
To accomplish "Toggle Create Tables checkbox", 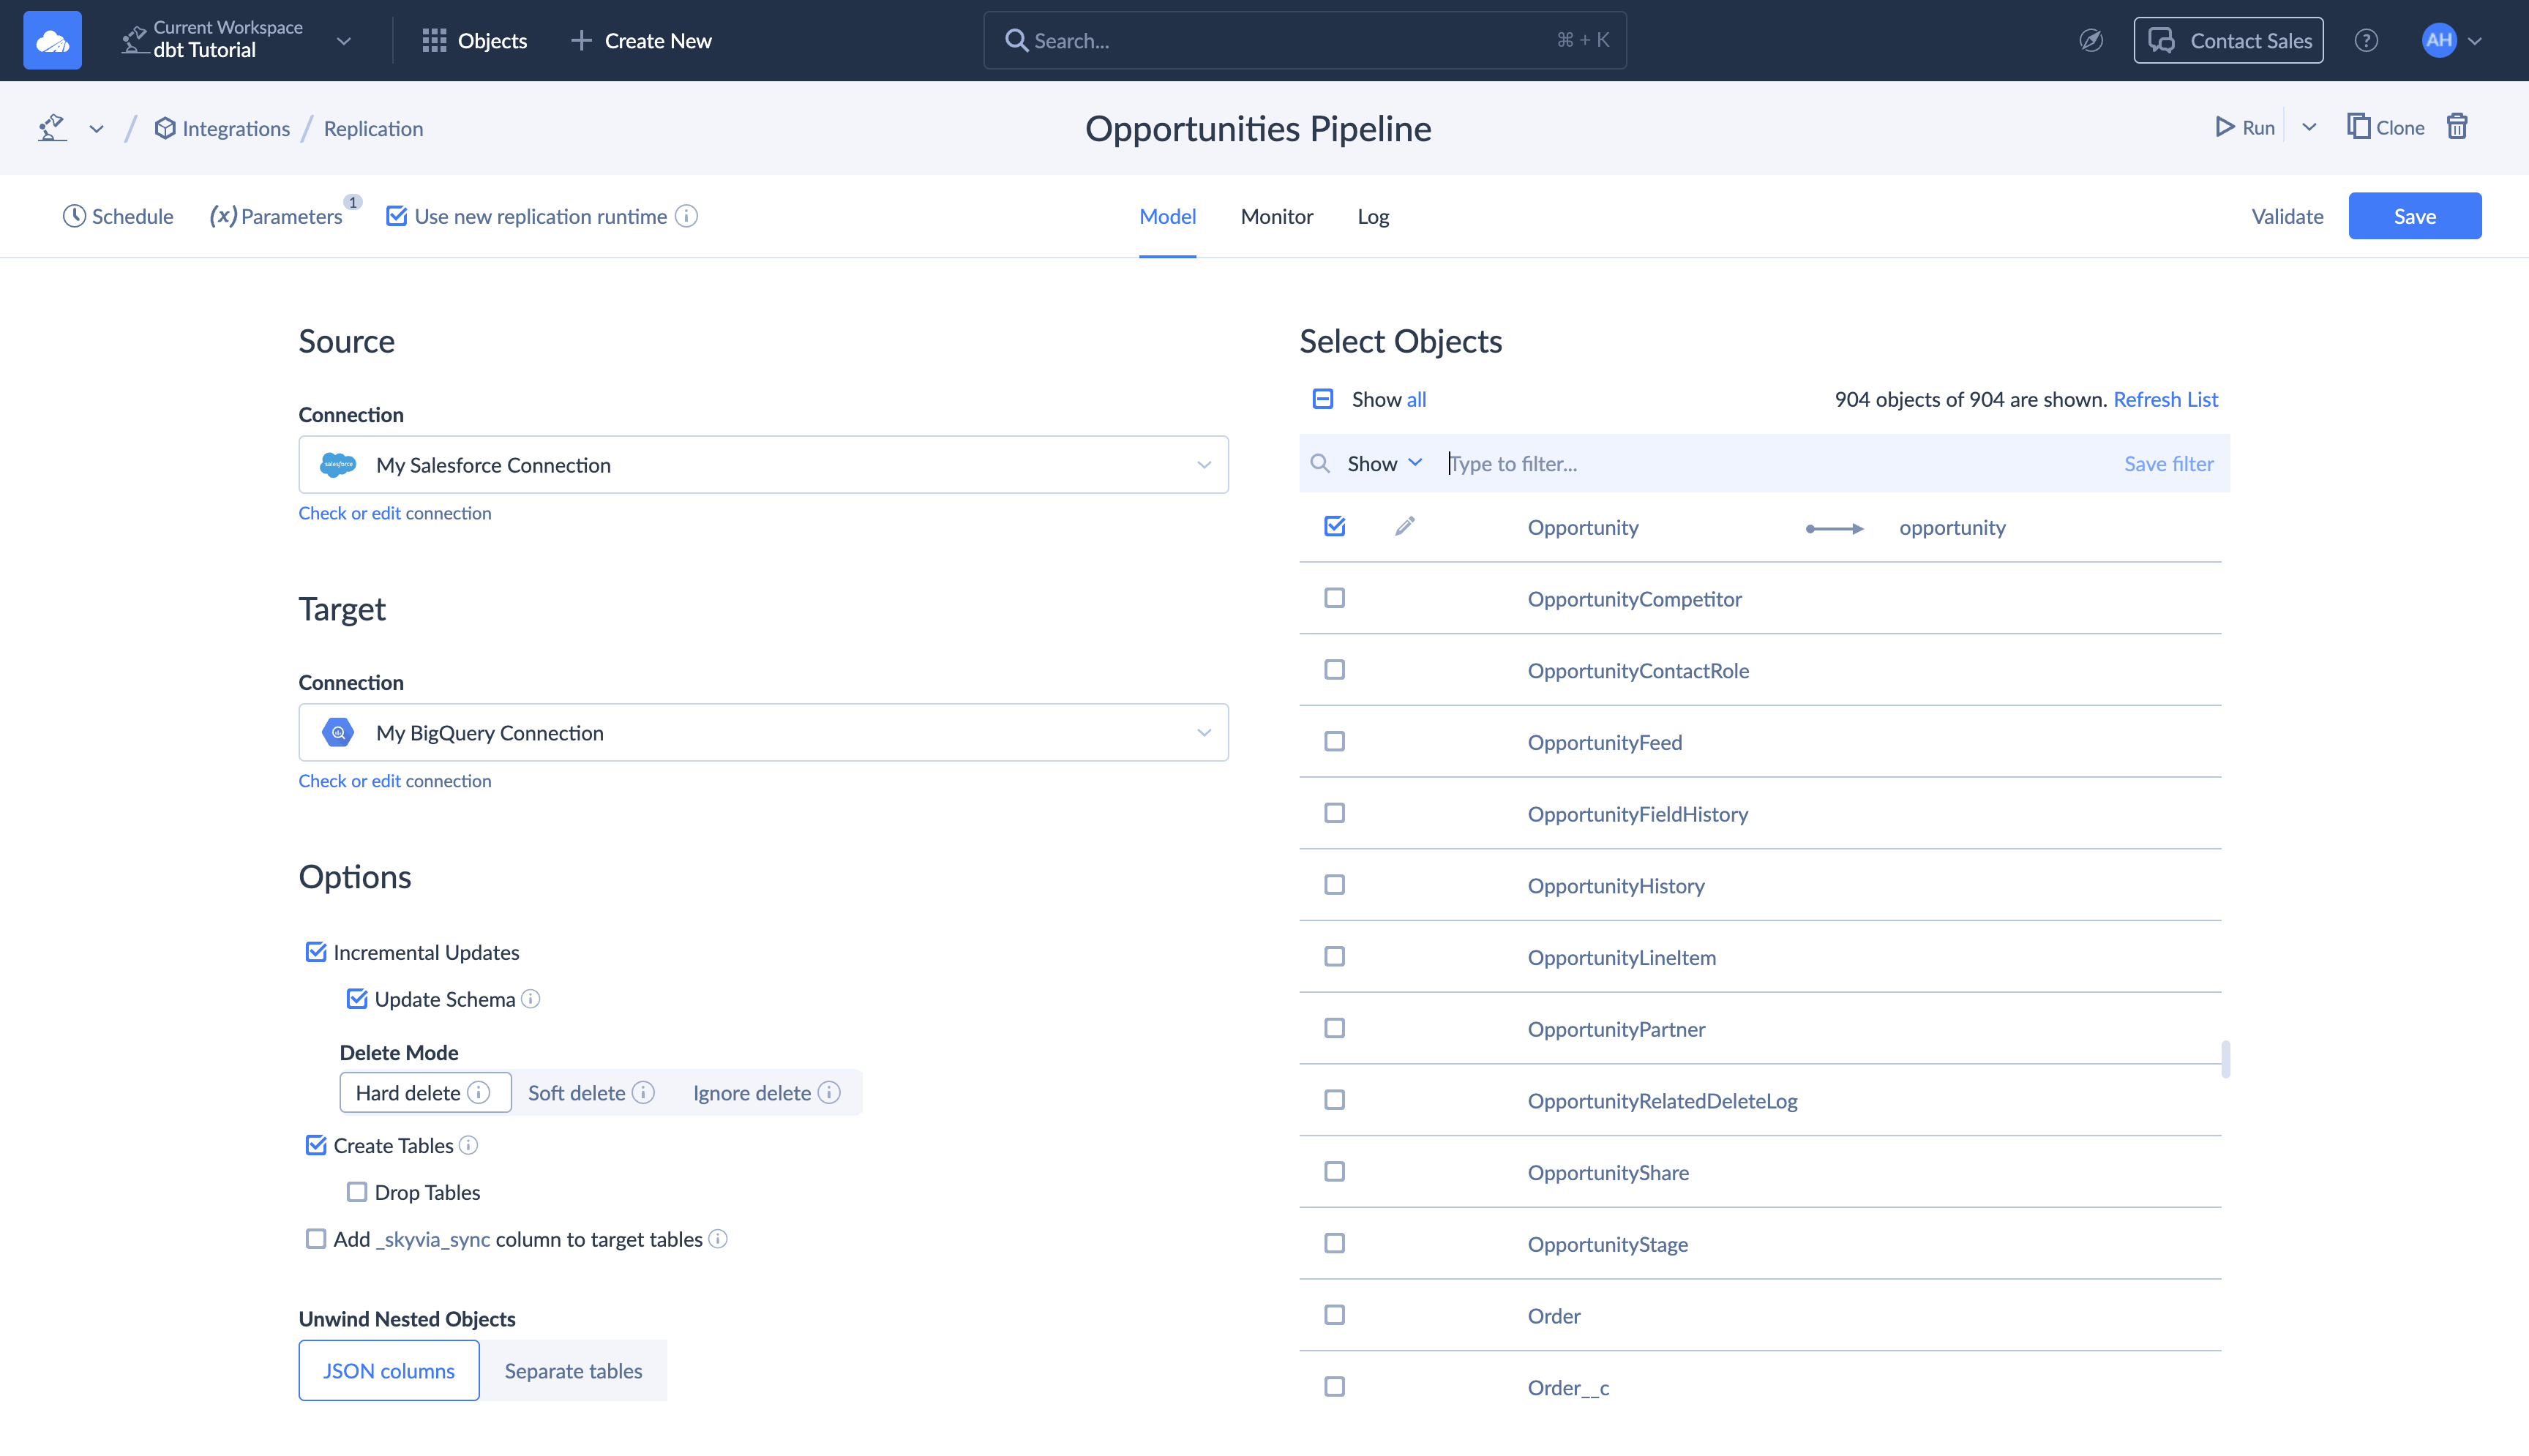I will [x=316, y=1145].
